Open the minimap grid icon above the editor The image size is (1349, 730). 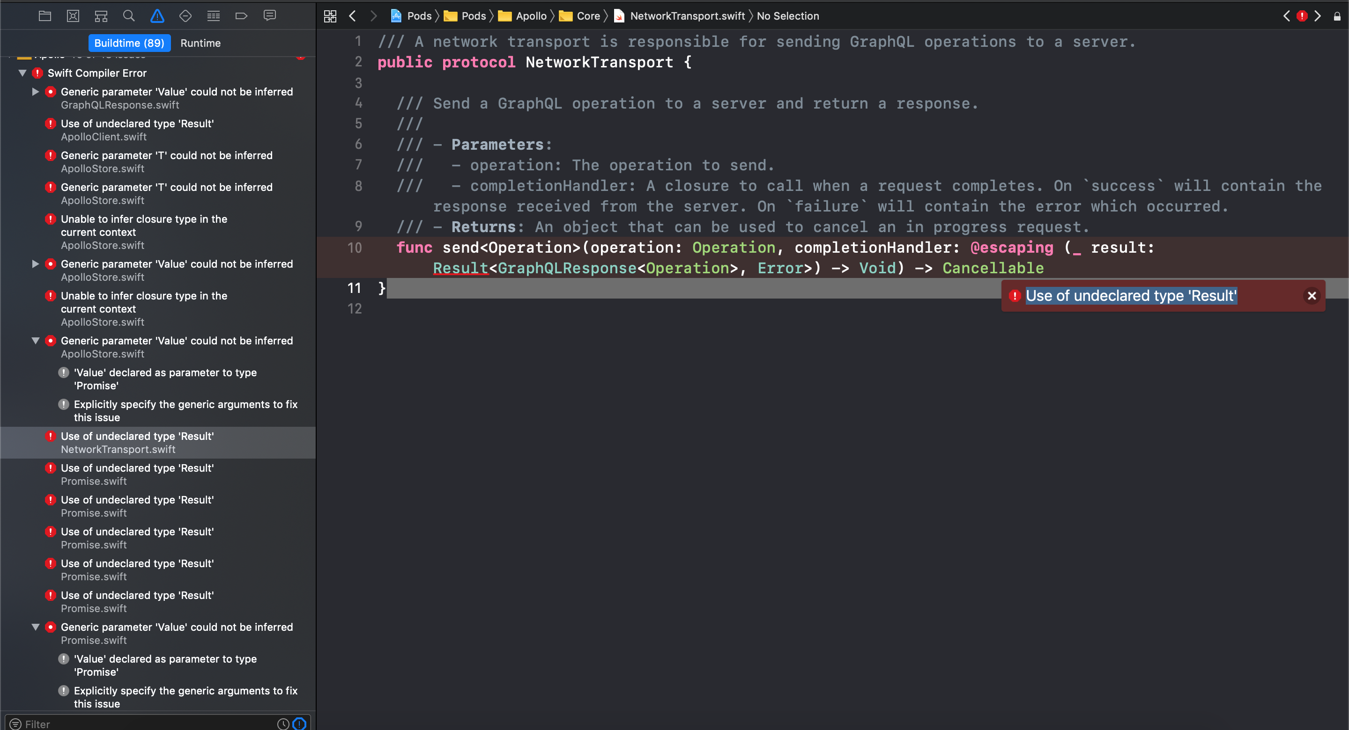pos(330,16)
